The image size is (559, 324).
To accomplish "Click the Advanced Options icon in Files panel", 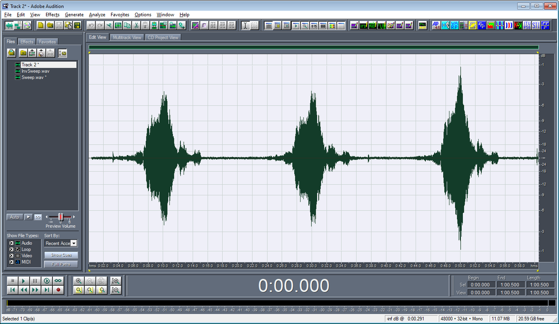I will pos(63,53).
